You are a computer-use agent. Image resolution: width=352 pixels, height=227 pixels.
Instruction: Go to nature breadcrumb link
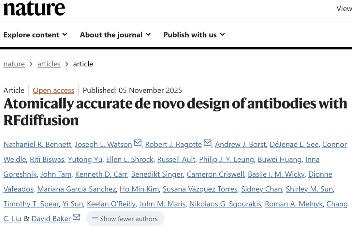tap(14, 64)
